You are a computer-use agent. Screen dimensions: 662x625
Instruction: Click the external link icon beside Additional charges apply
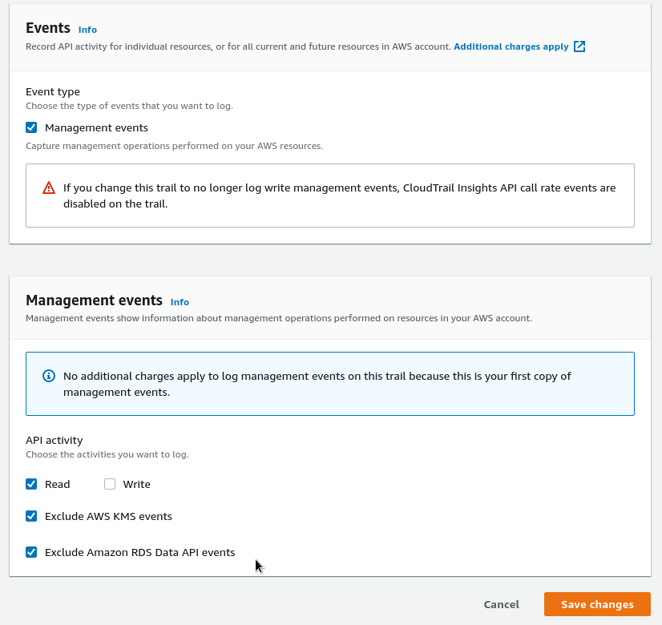point(579,46)
